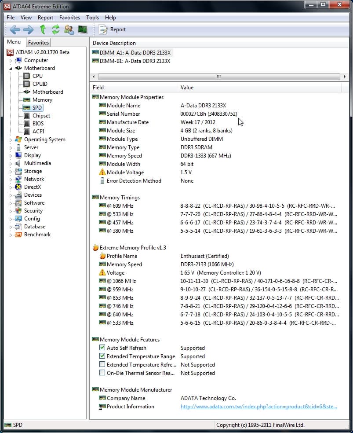Click the Report document icon in toolbar
The image size is (353, 433).
click(103, 29)
